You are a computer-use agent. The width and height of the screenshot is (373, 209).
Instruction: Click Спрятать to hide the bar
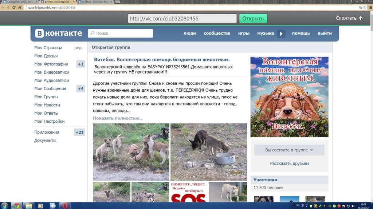click(349, 18)
